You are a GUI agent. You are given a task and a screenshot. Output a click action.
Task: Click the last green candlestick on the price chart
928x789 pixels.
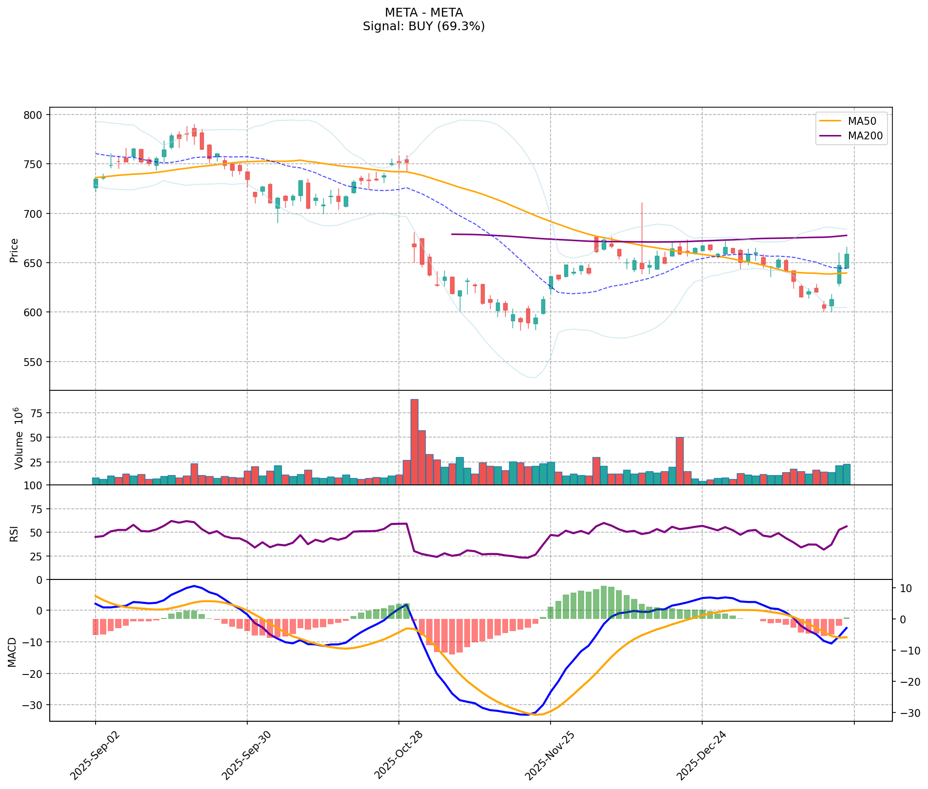pos(847,261)
